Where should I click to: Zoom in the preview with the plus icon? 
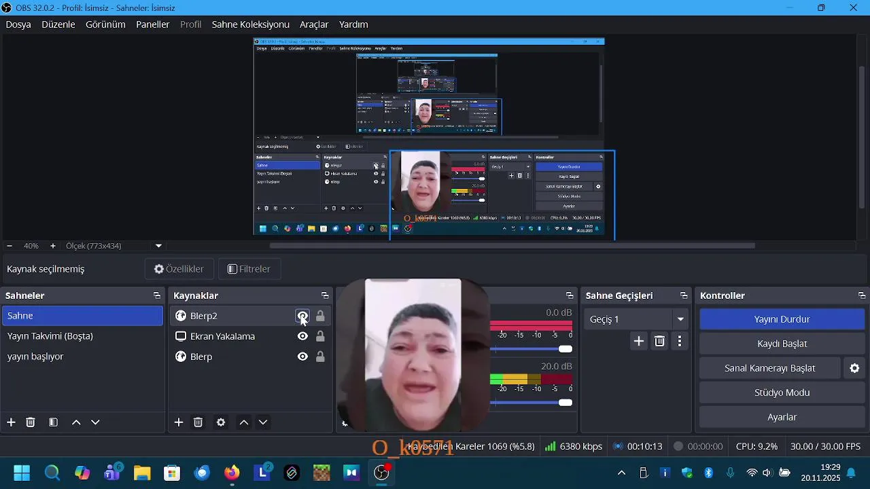[x=53, y=246]
